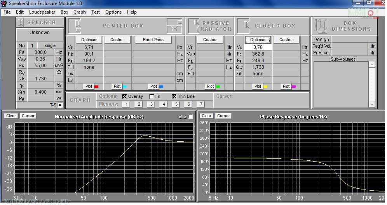Click the yellow Closed Box plot color swatch
Viewport: 387px width, 205px height.
point(265,86)
